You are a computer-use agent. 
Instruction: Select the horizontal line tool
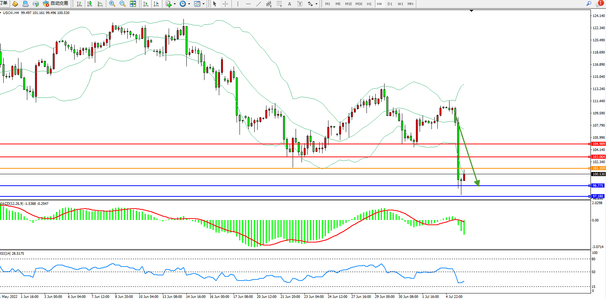[x=248, y=4]
